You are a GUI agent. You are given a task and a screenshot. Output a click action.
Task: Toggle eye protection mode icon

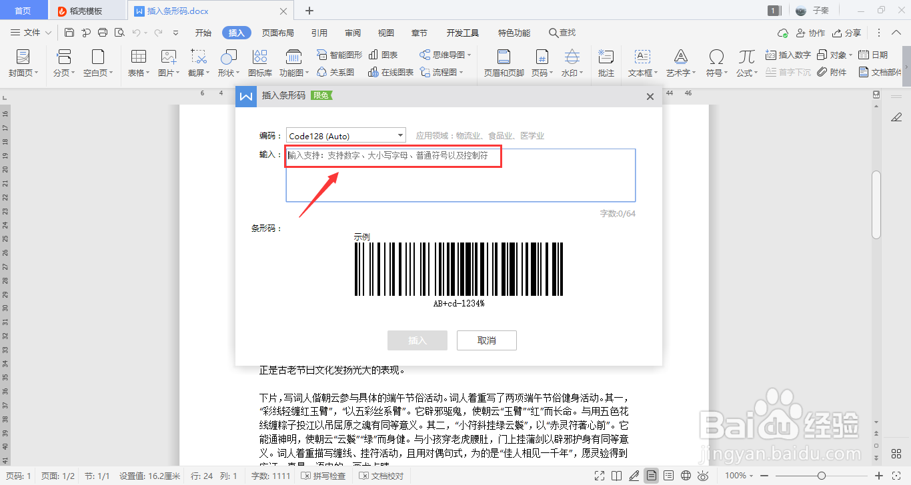703,476
